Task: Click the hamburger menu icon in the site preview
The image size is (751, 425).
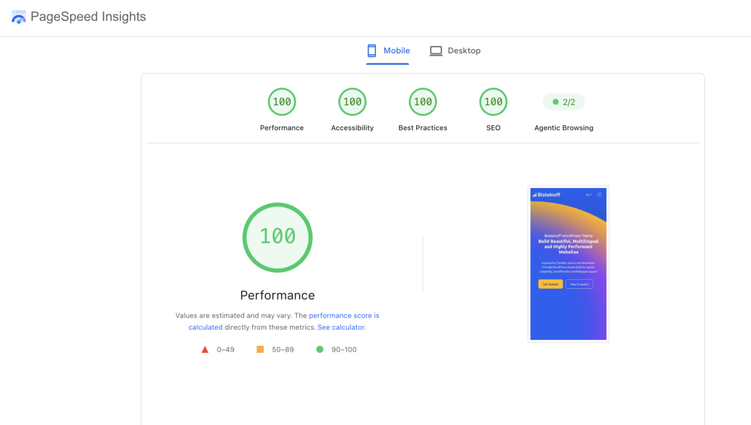Action: point(599,194)
